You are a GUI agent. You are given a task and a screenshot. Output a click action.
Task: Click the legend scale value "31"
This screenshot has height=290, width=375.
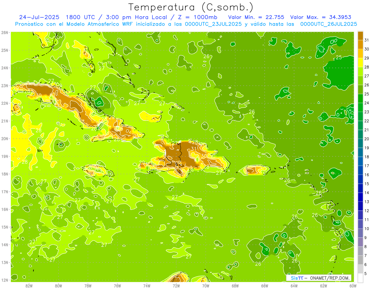pos(367,40)
